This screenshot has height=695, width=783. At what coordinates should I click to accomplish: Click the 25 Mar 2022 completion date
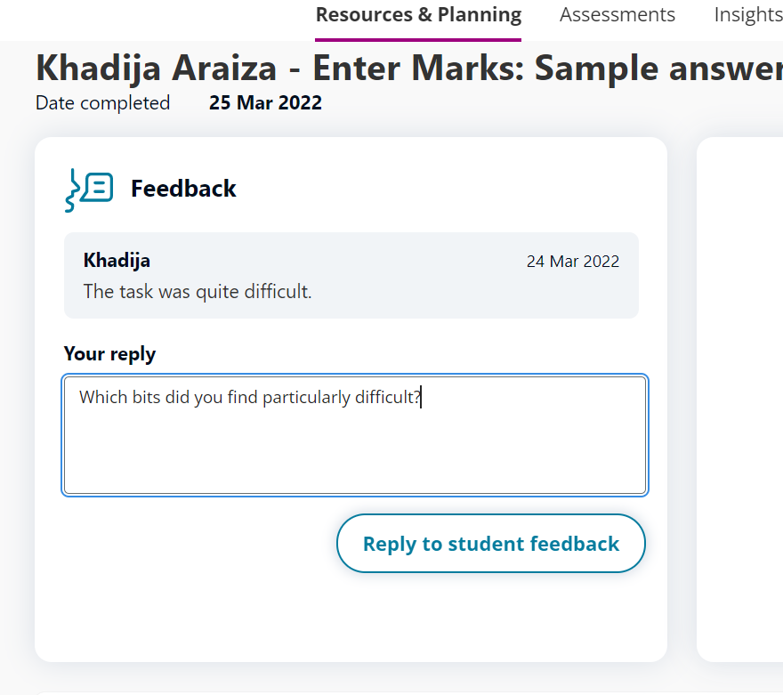pyautogui.click(x=265, y=102)
